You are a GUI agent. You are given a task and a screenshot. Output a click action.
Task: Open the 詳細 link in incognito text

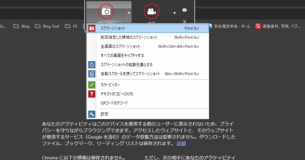181,143
